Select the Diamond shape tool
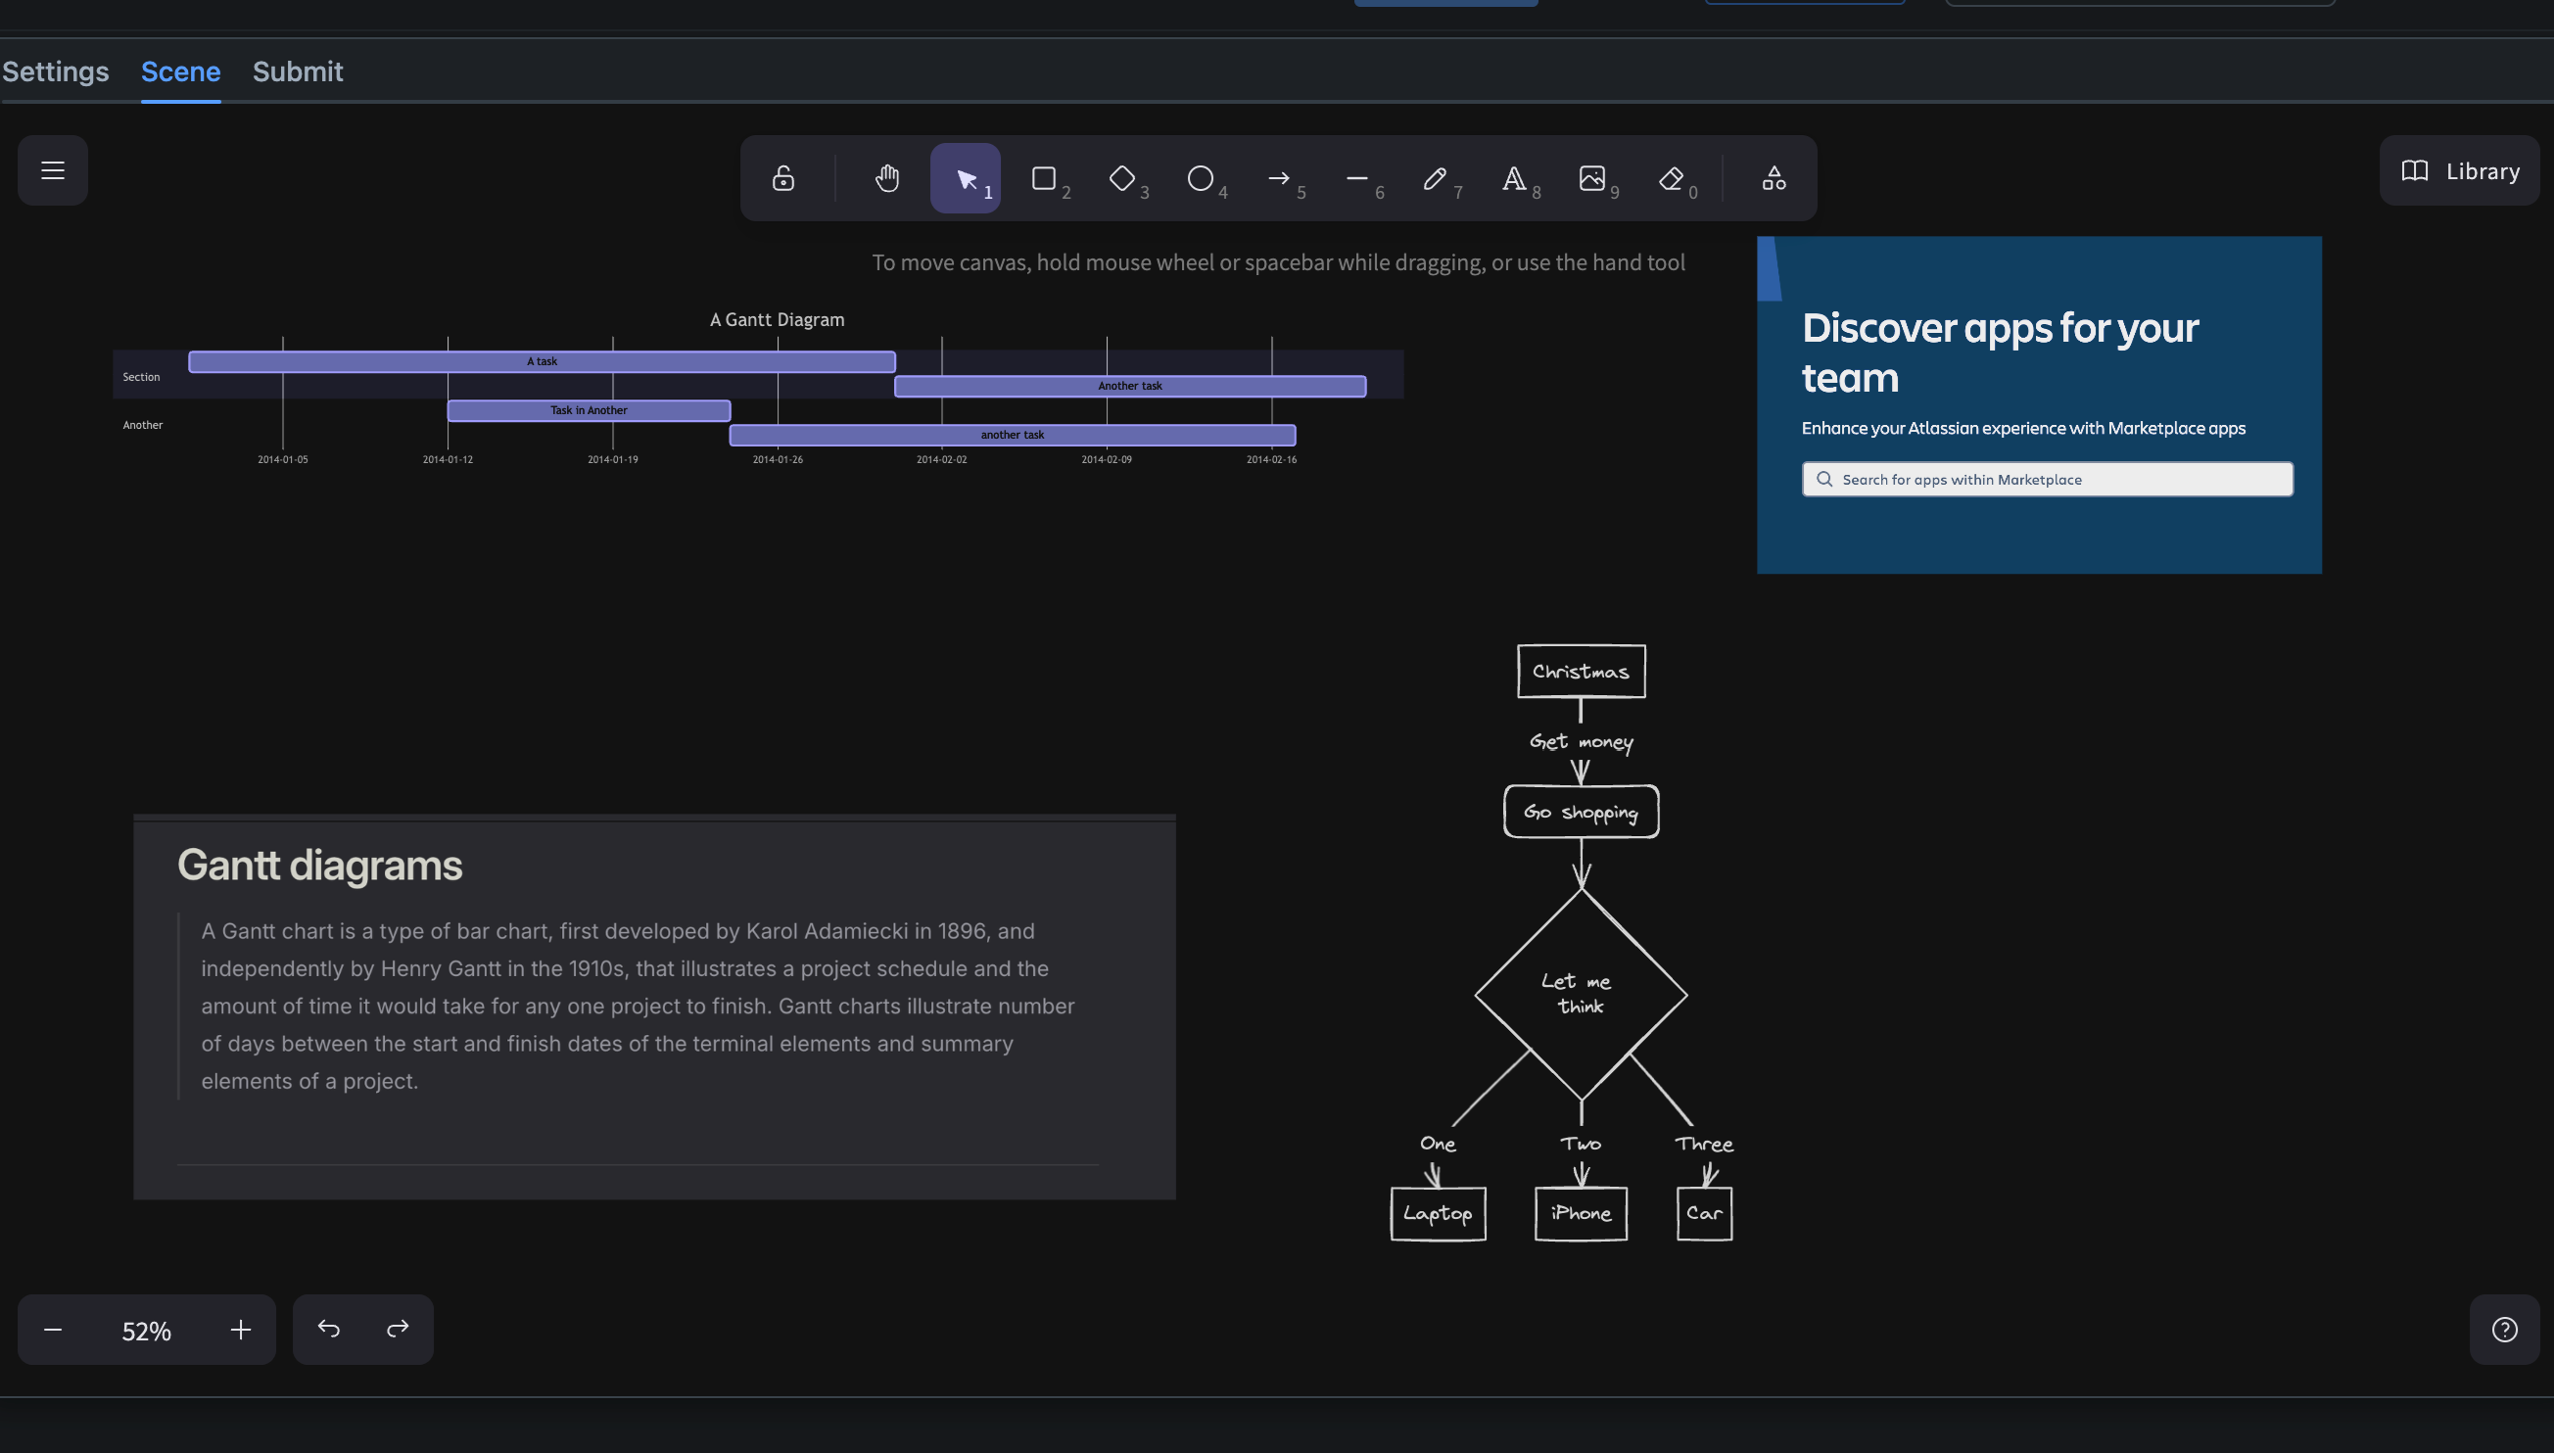This screenshot has width=2554, height=1453. (1122, 178)
